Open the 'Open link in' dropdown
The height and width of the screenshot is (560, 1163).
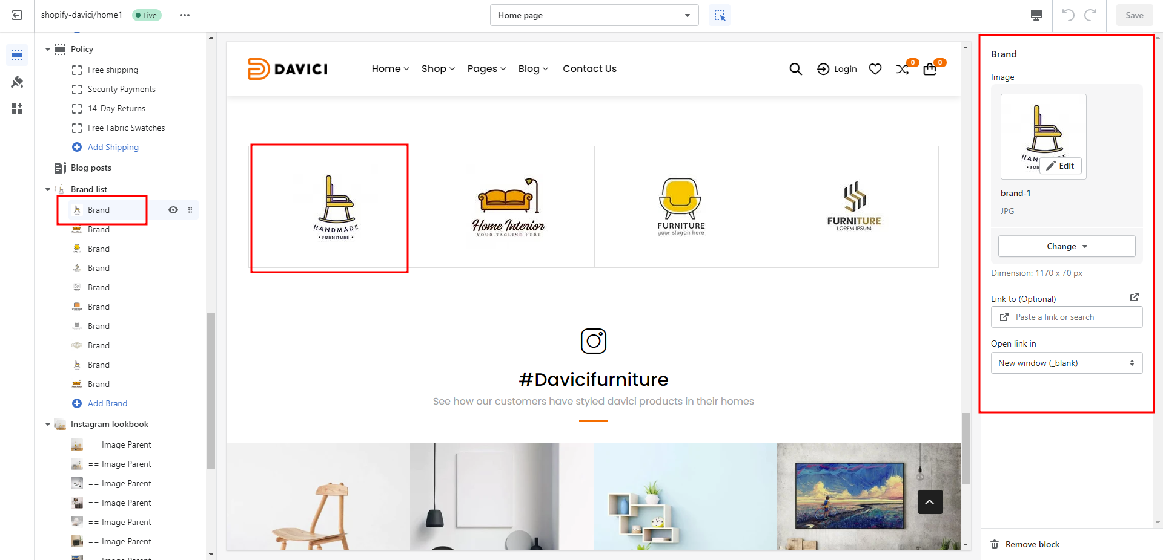pos(1066,363)
